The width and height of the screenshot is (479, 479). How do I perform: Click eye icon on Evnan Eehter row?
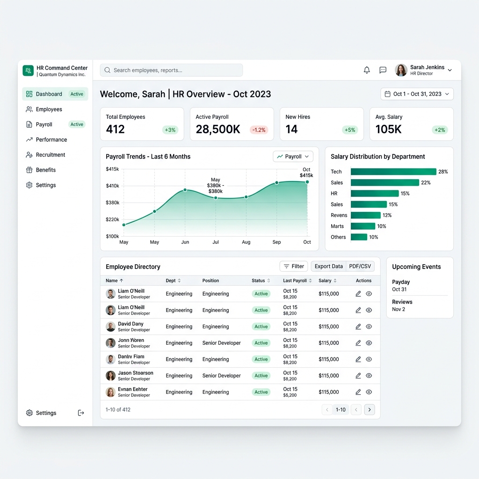coord(369,392)
